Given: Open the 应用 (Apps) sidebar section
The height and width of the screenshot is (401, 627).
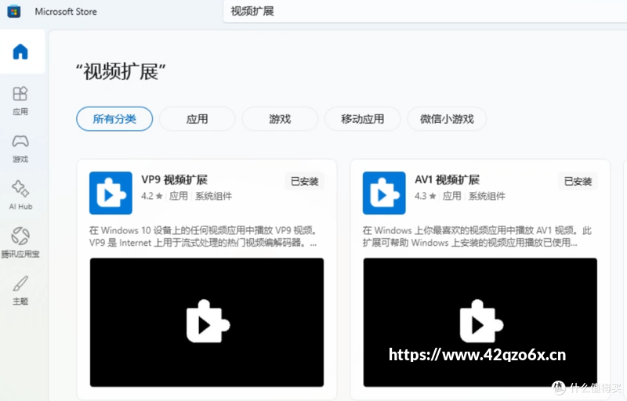Looking at the screenshot, I should coord(20,101).
